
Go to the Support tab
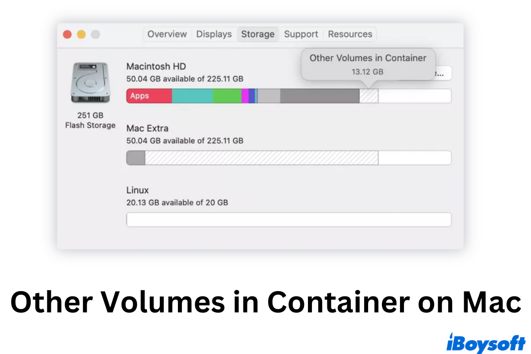pos(301,34)
